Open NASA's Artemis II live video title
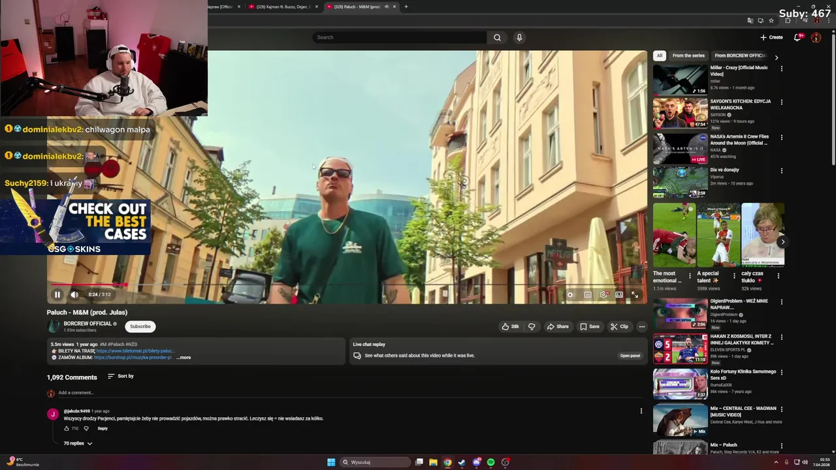 [739, 140]
